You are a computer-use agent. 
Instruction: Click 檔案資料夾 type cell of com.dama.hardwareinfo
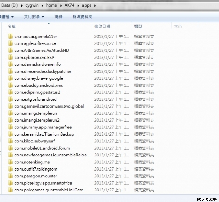click(144, 64)
